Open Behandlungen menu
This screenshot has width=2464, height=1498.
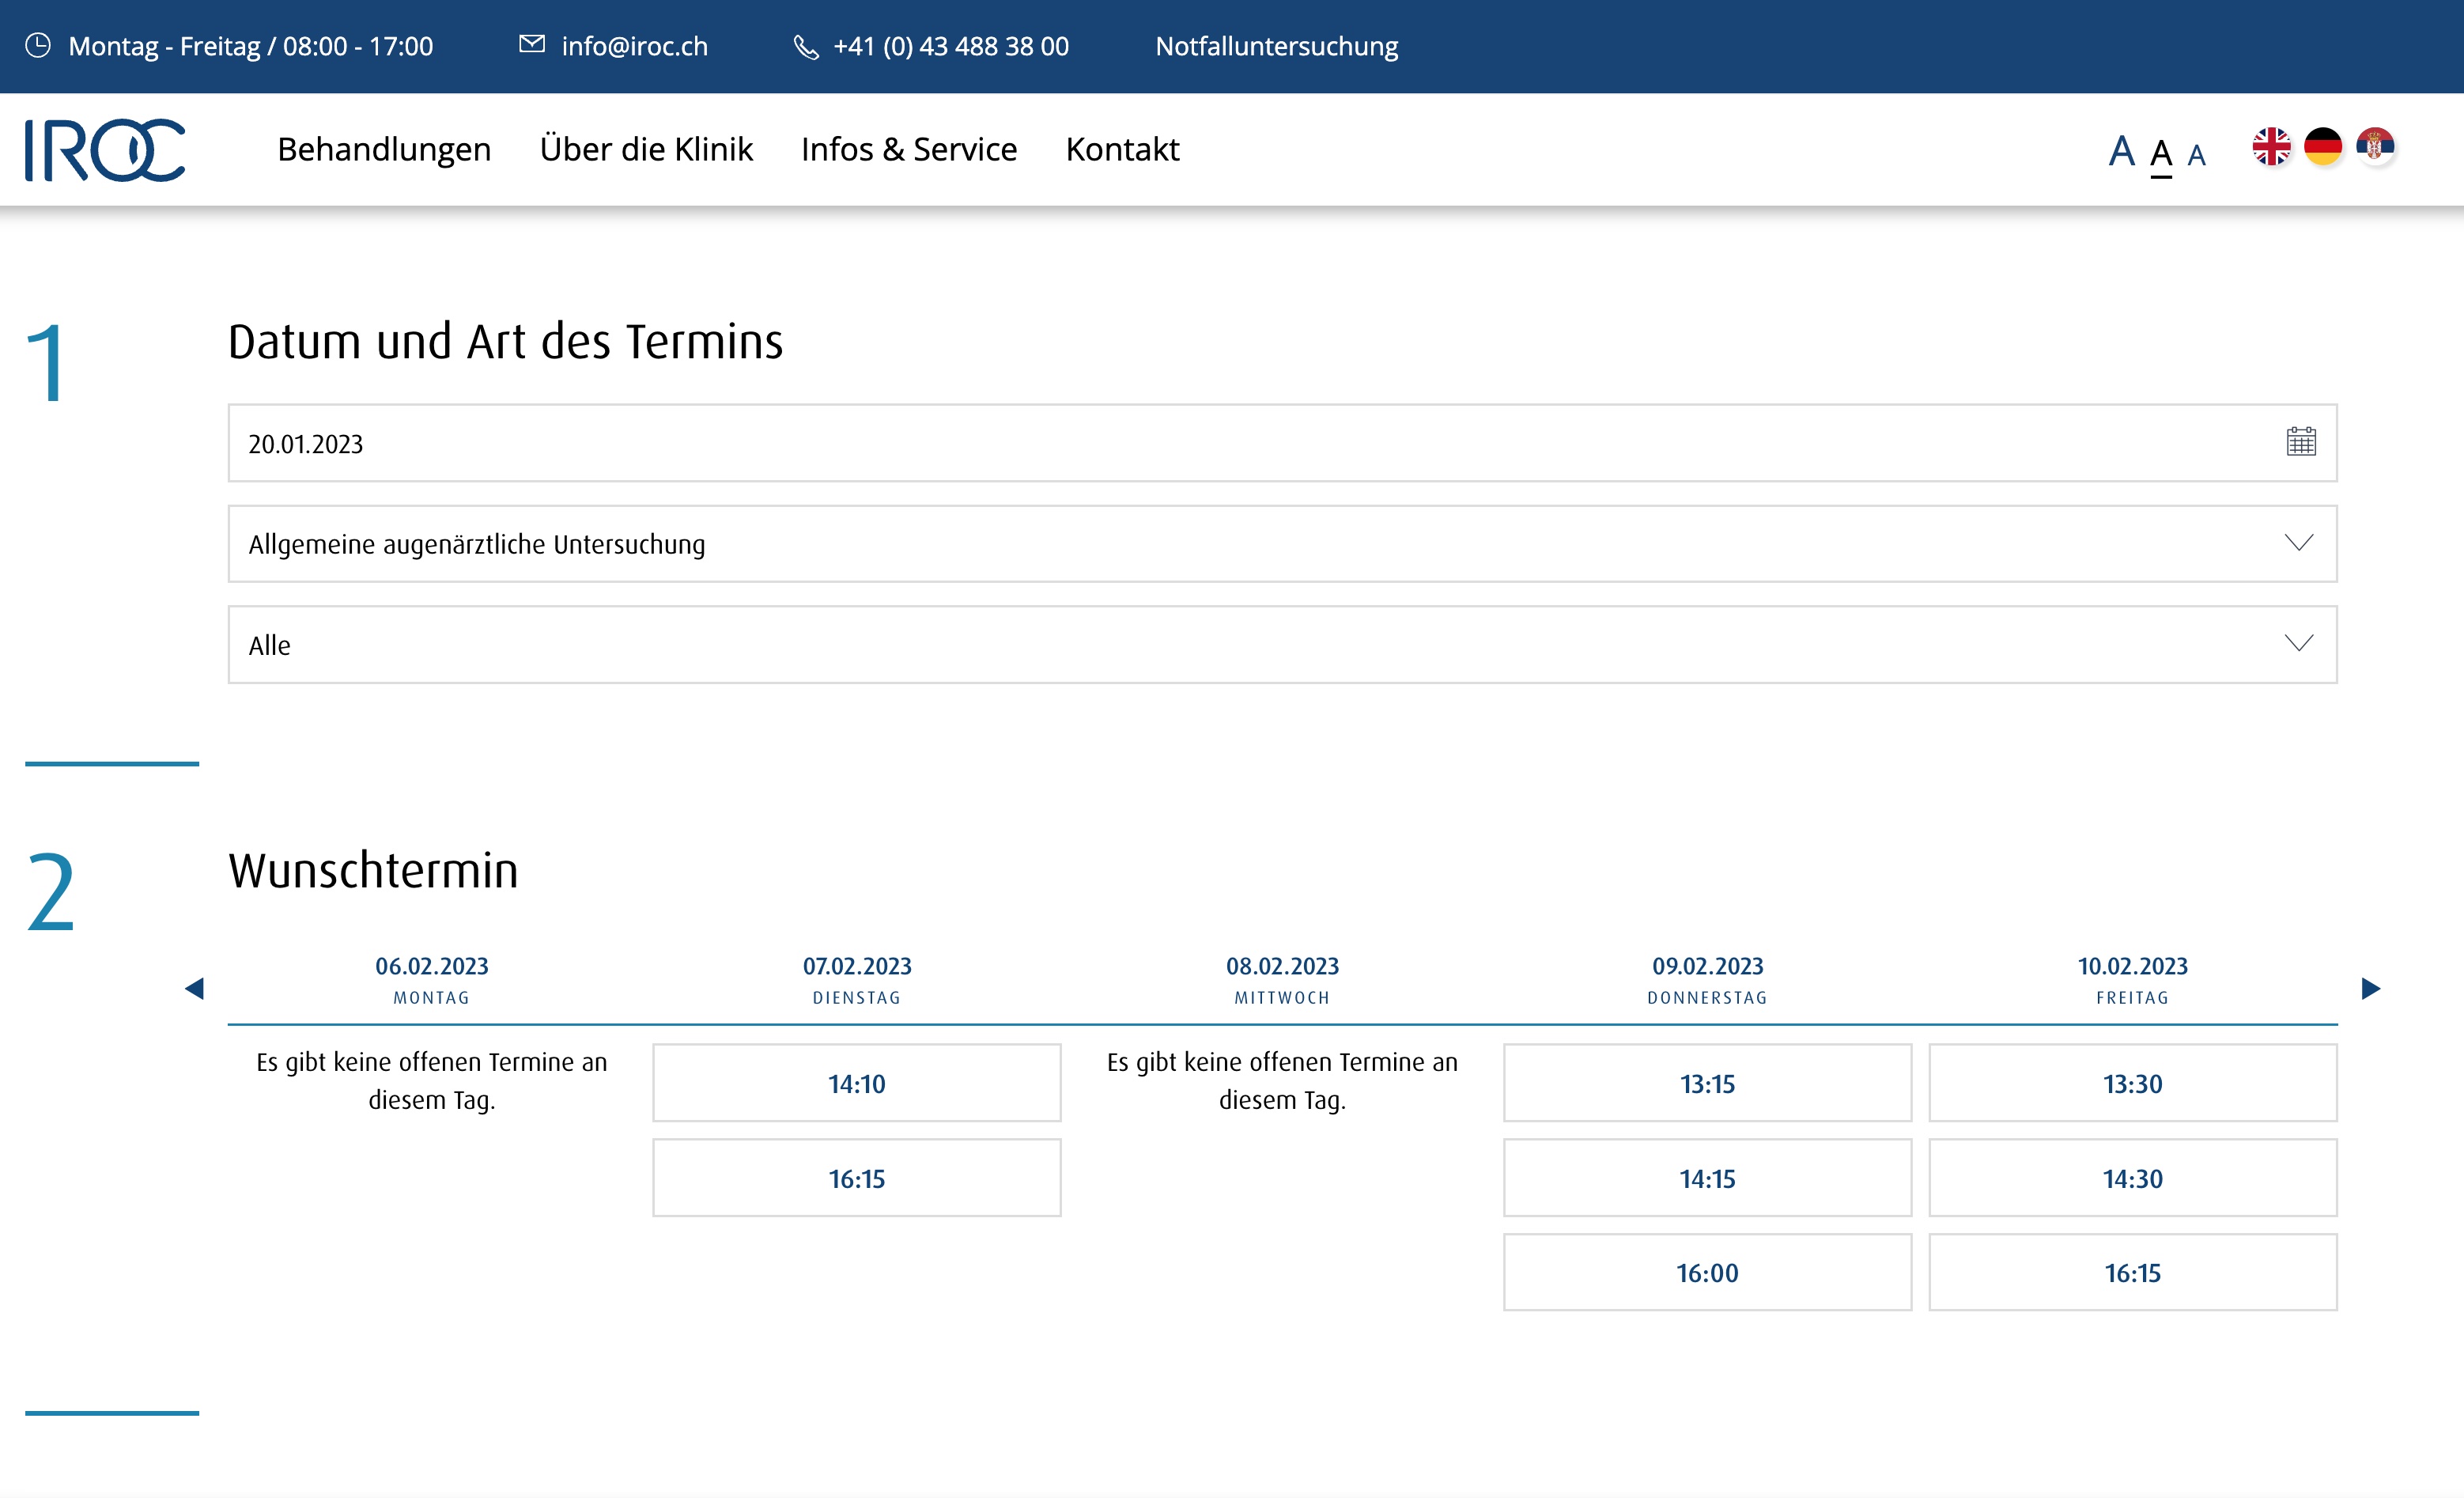tap(384, 149)
